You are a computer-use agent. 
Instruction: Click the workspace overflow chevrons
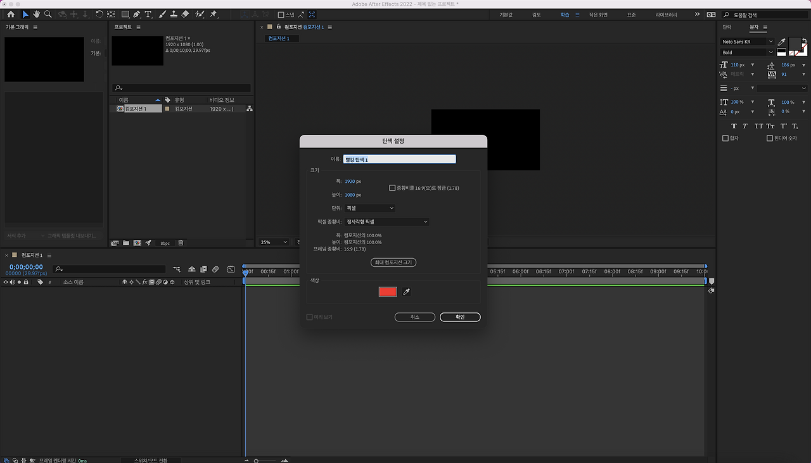[x=698, y=15]
